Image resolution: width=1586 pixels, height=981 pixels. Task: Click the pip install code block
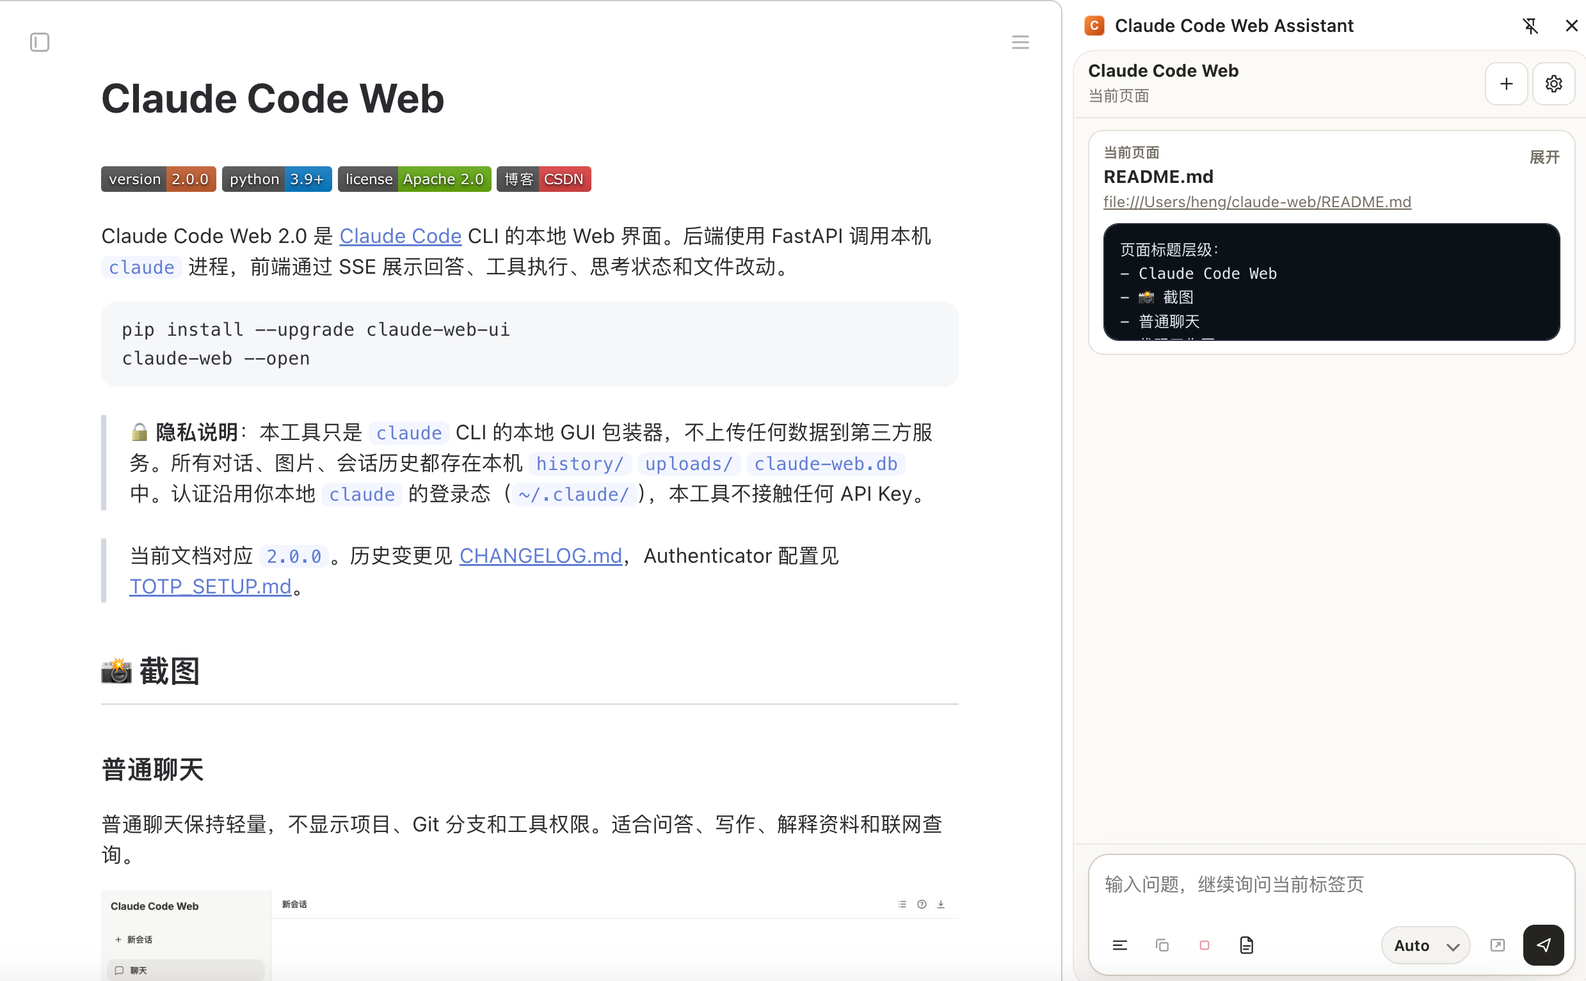pyautogui.click(x=529, y=344)
